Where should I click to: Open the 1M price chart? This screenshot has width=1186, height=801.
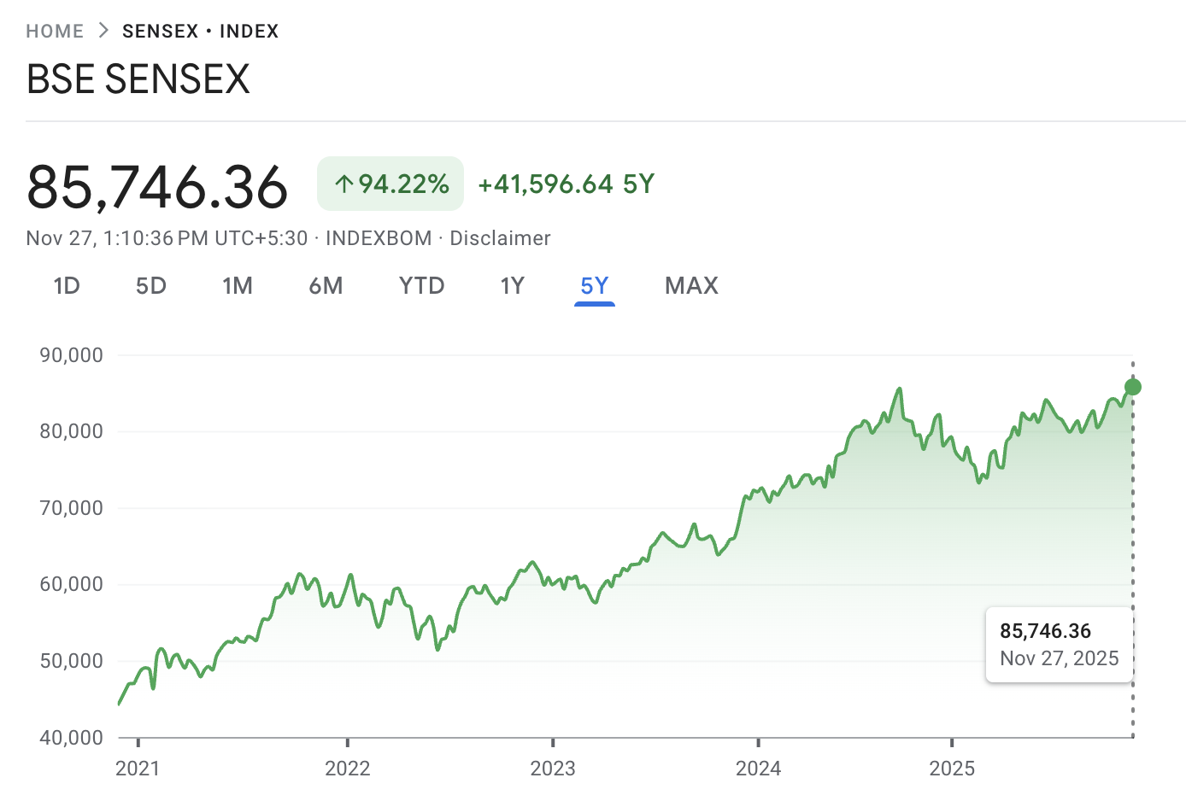click(238, 286)
